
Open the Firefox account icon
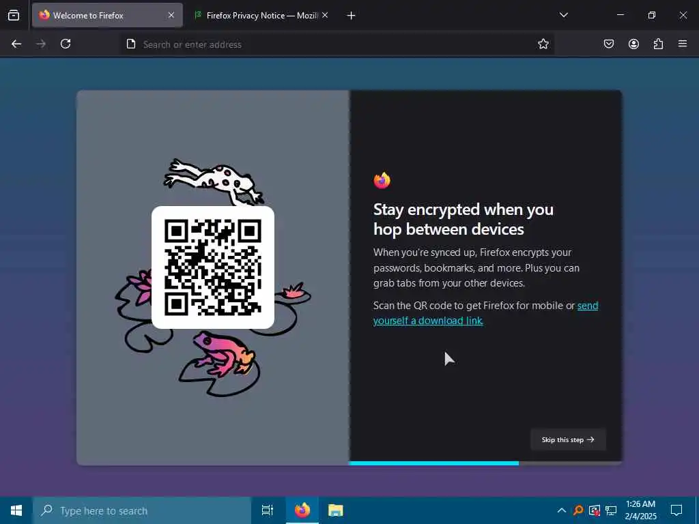633,44
